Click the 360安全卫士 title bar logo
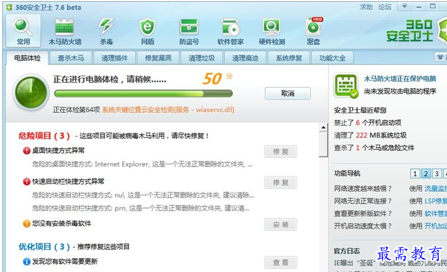The width and height of the screenshot is (447, 272). pos(9,7)
